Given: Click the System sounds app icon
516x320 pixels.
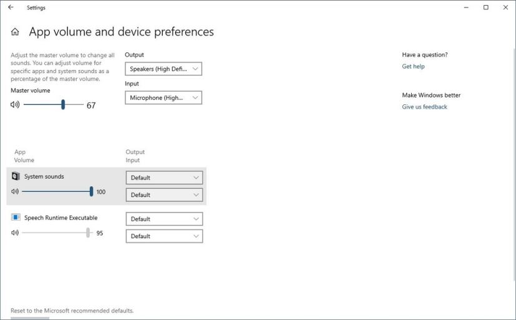Looking at the screenshot, I should coord(16,176).
